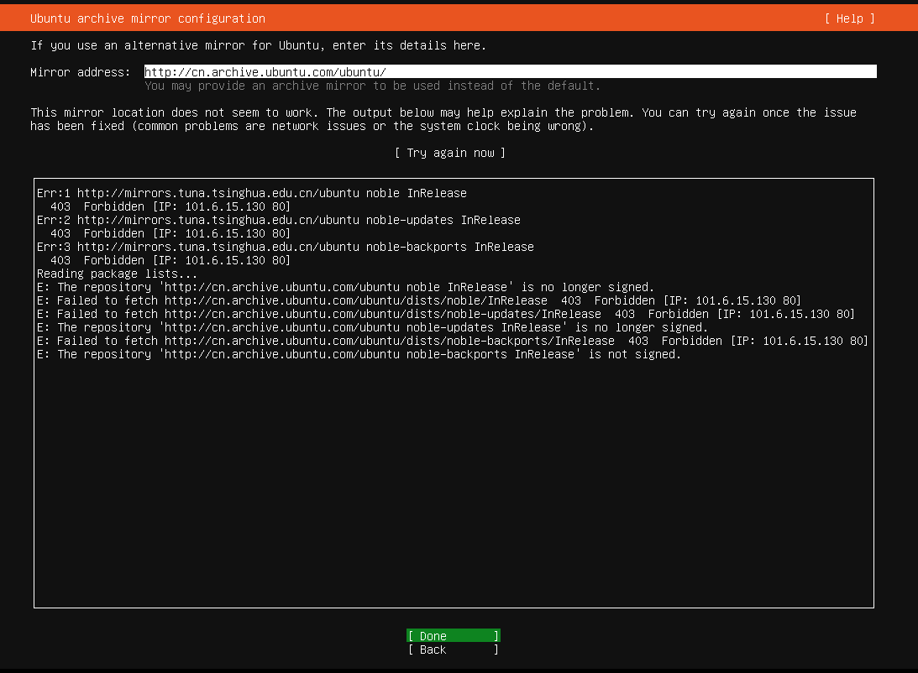Click the 'noble-updates InRelease' is no longer signed line
This screenshot has height=673, width=918.
pos(372,327)
